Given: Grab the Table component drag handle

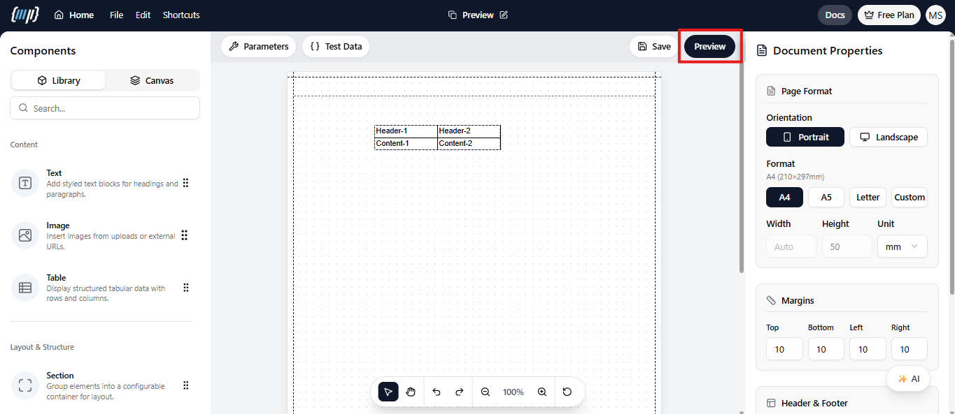Looking at the screenshot, I should point(185,288).
